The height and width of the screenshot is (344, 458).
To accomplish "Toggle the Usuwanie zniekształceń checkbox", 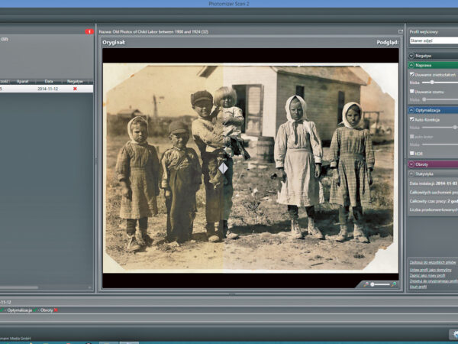I will (412, 75).
